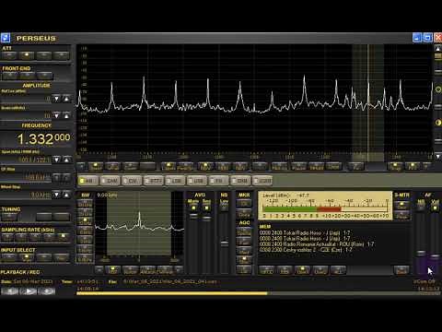The width and height of the screenshot is (442, 332).
Task: Set attenuator to -20 dB
Action: (x=44, y=55)
